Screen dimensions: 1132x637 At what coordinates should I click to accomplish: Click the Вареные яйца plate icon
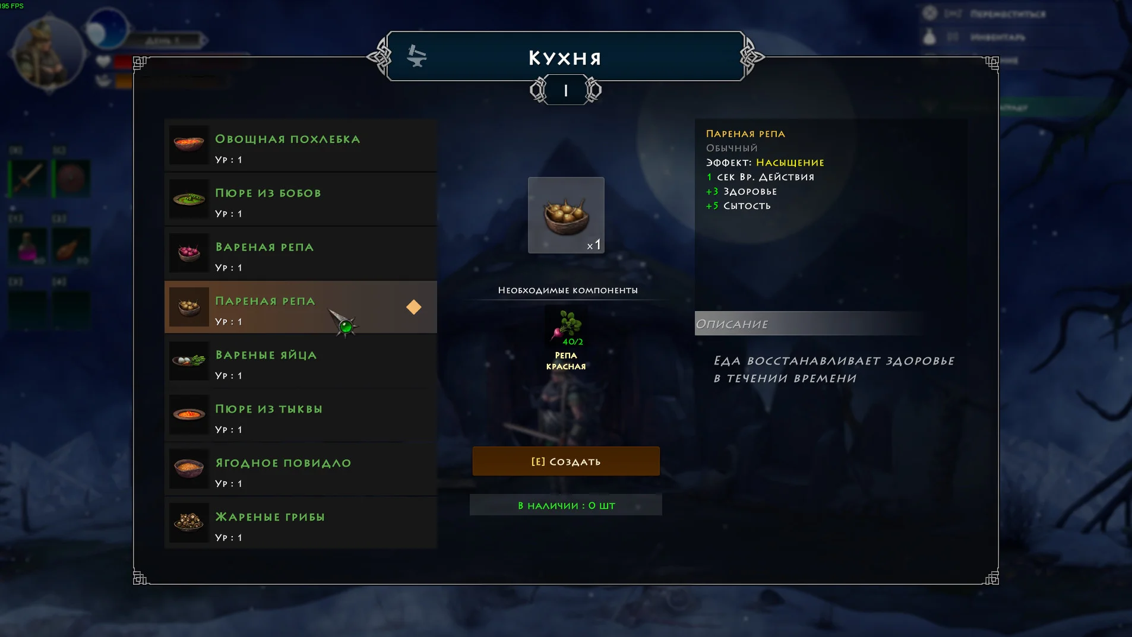(189, 361)
